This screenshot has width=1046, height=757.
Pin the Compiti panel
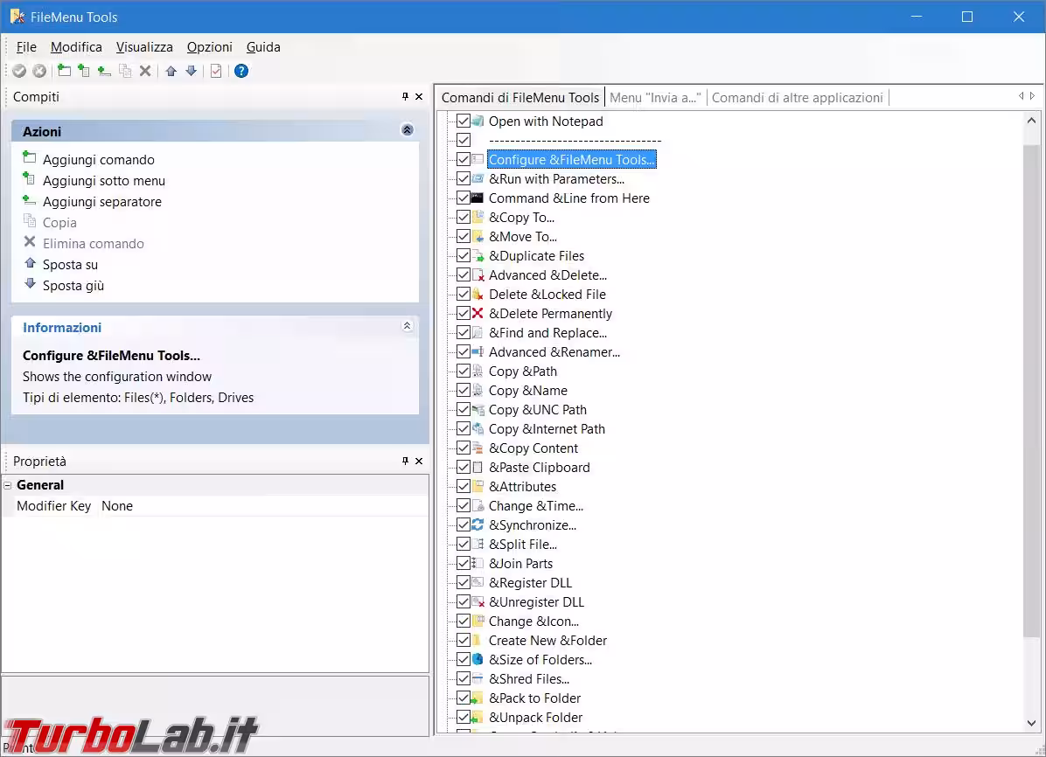point(405,97)
